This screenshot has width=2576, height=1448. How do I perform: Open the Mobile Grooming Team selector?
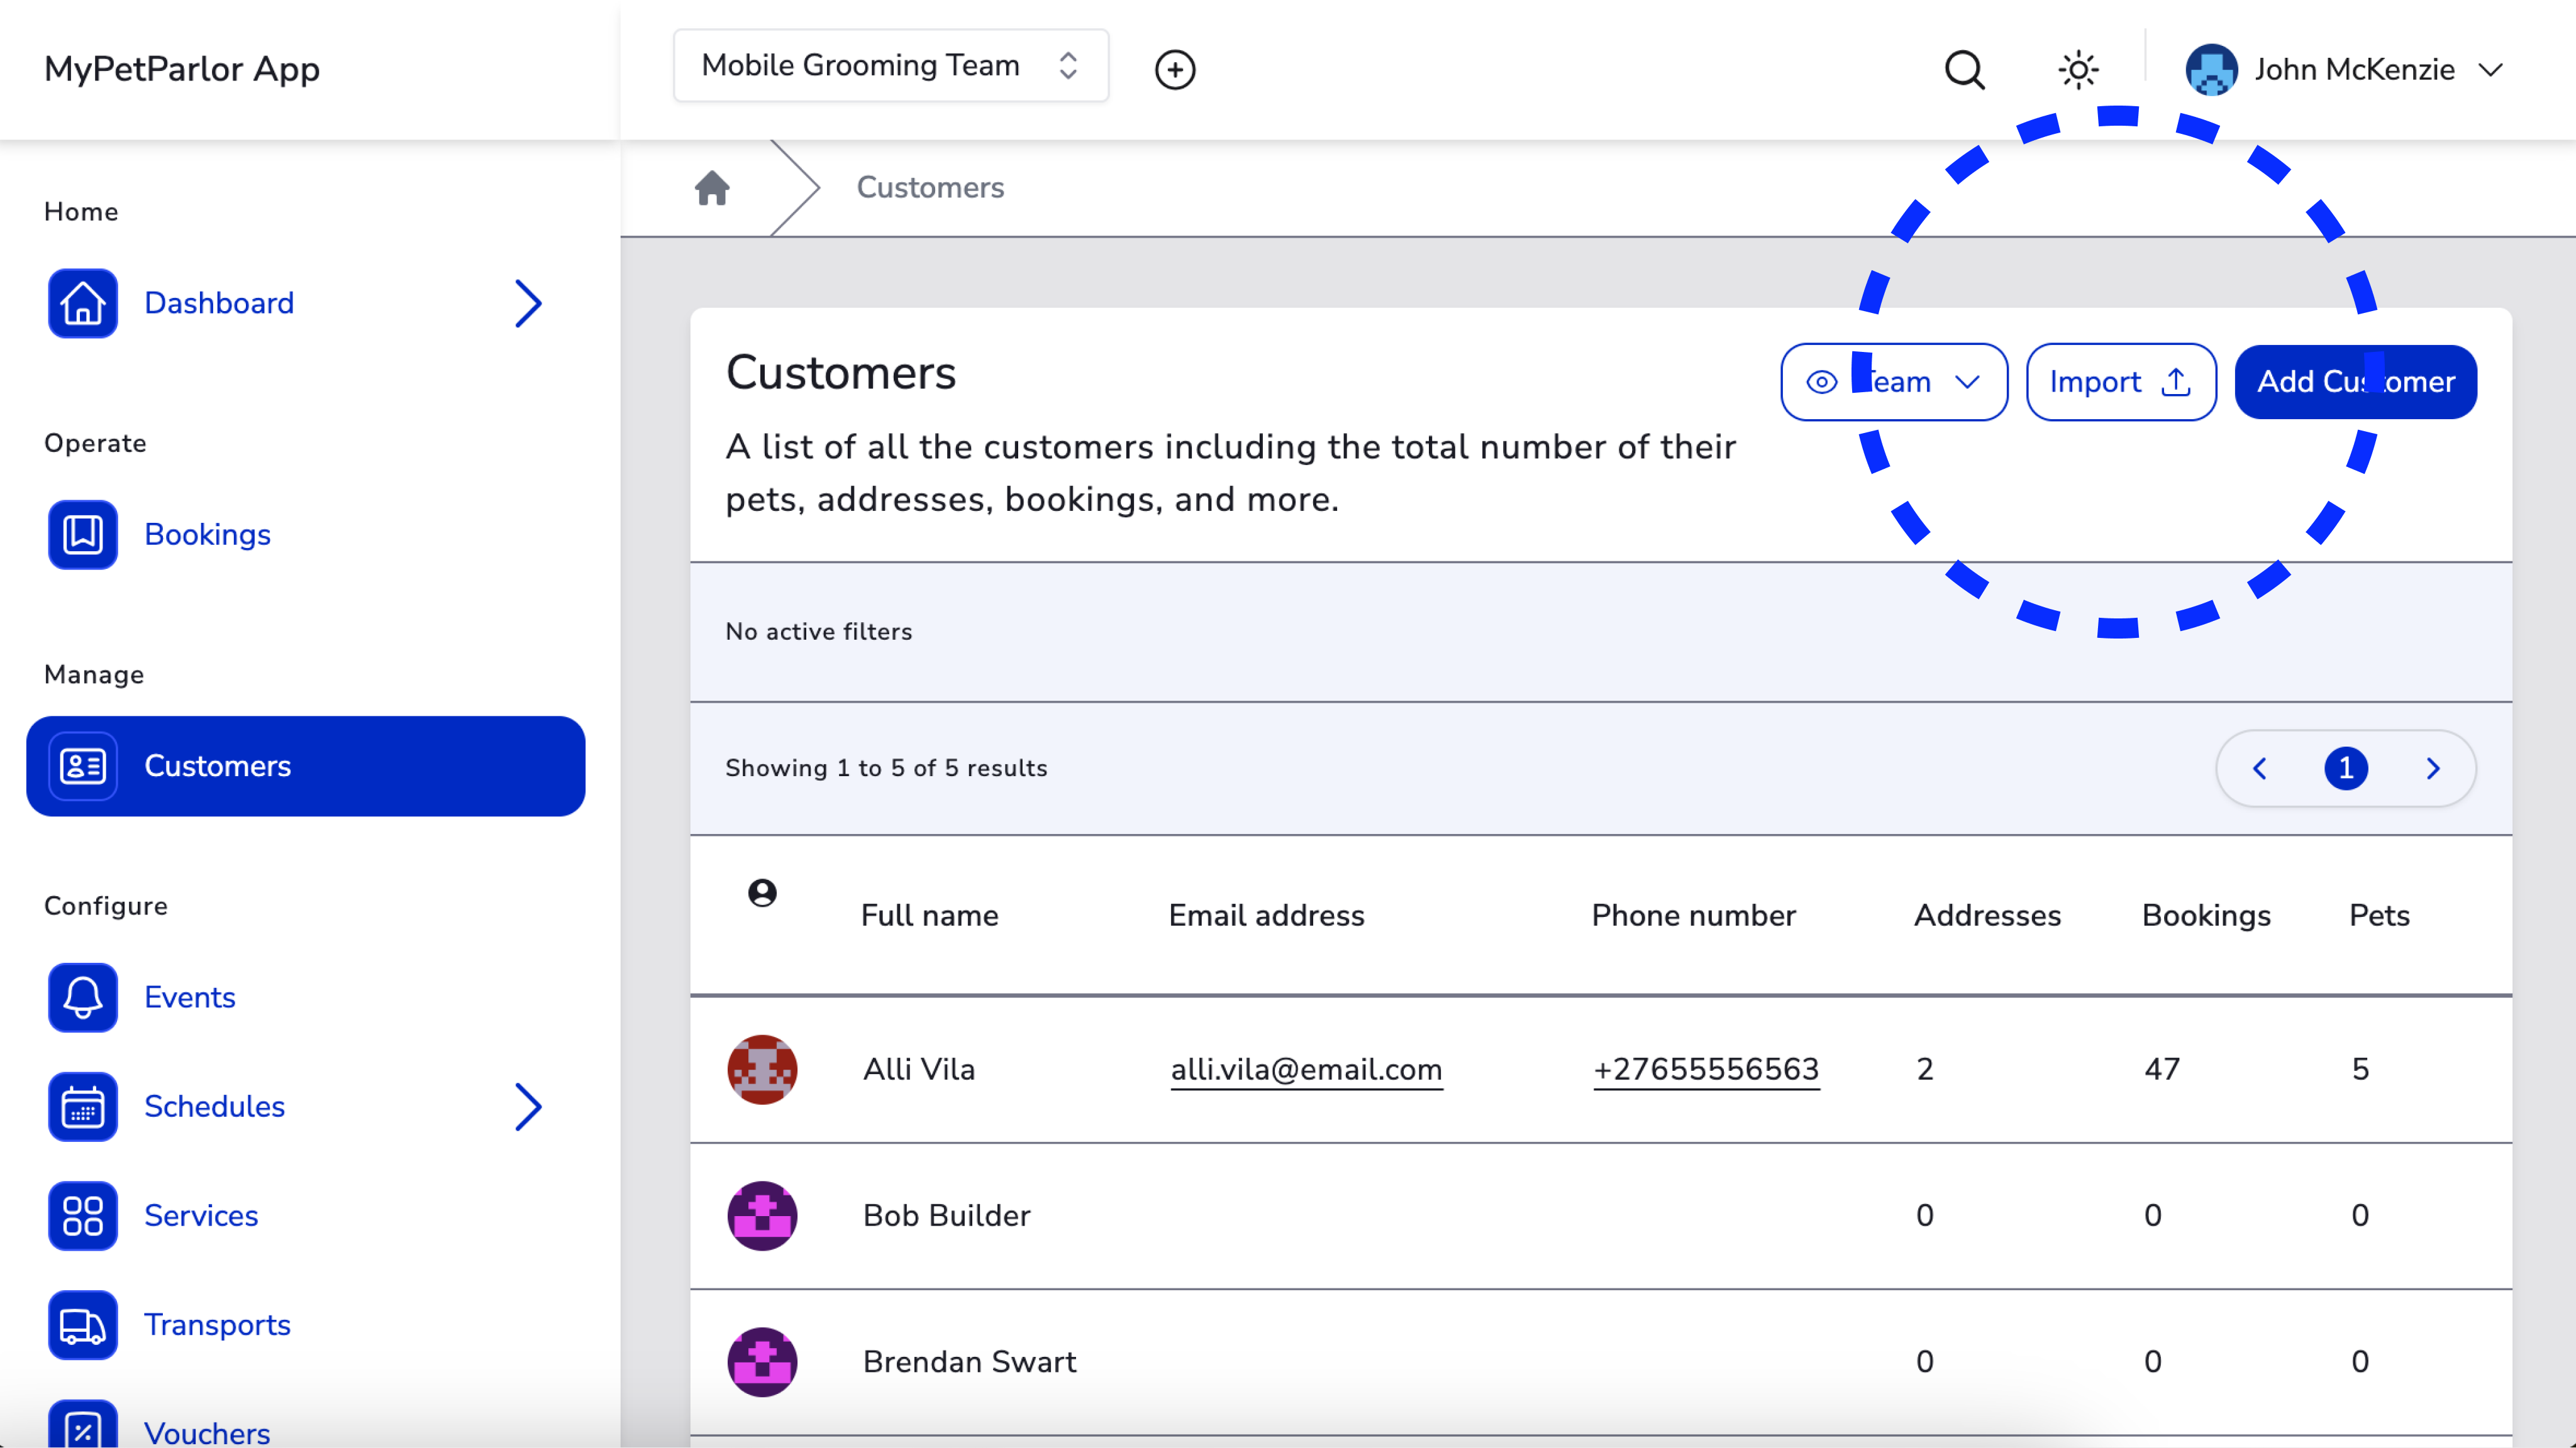click(x=890, y=66)
